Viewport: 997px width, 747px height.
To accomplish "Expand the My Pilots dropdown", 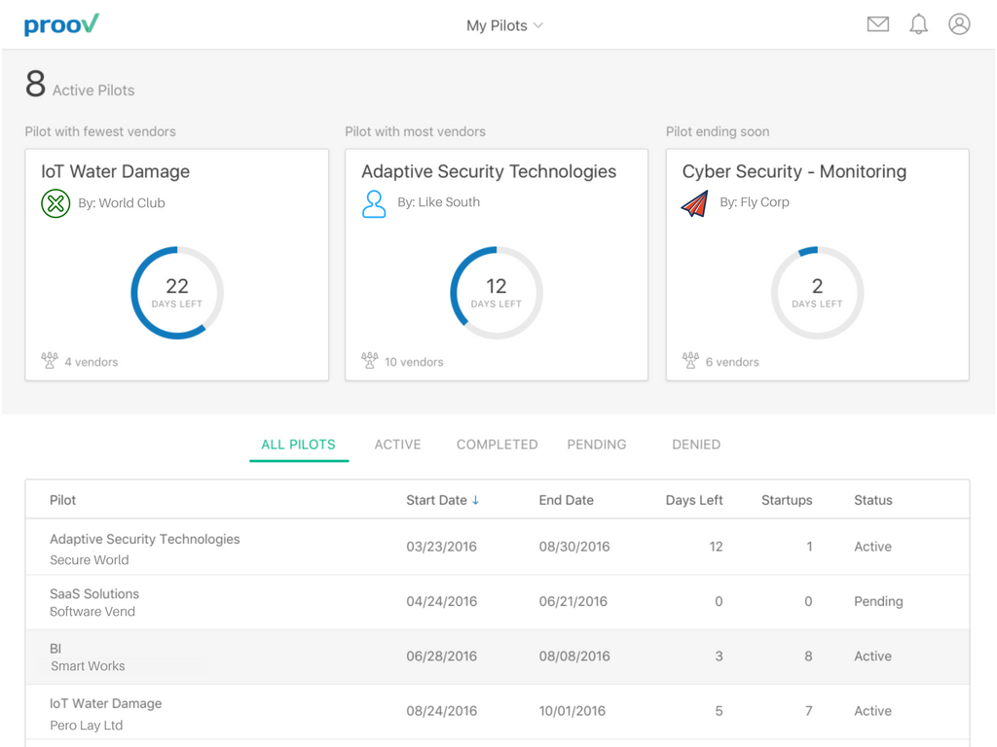I will click(504, 26).
